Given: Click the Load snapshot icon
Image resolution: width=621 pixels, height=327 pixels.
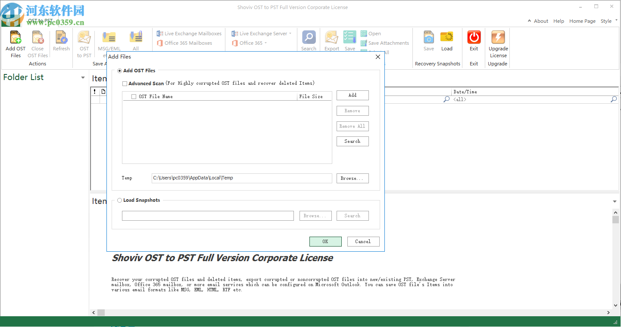Looking at the screenshot, I should 447,37.
